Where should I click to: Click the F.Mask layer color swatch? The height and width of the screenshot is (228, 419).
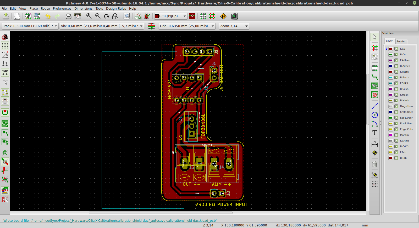390,95
